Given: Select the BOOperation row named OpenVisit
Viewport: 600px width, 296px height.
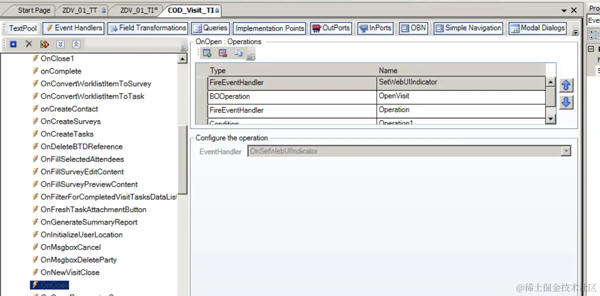Looking at the screenshot, I should point(377,97).
